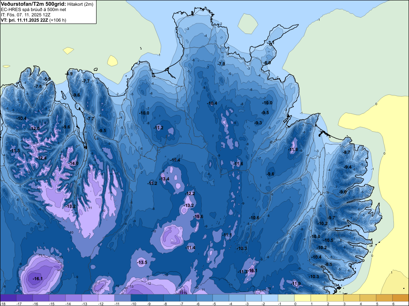Pick the dark blue swatch between -10 and -9
This screenshot has height=306, width=409.
139,298
